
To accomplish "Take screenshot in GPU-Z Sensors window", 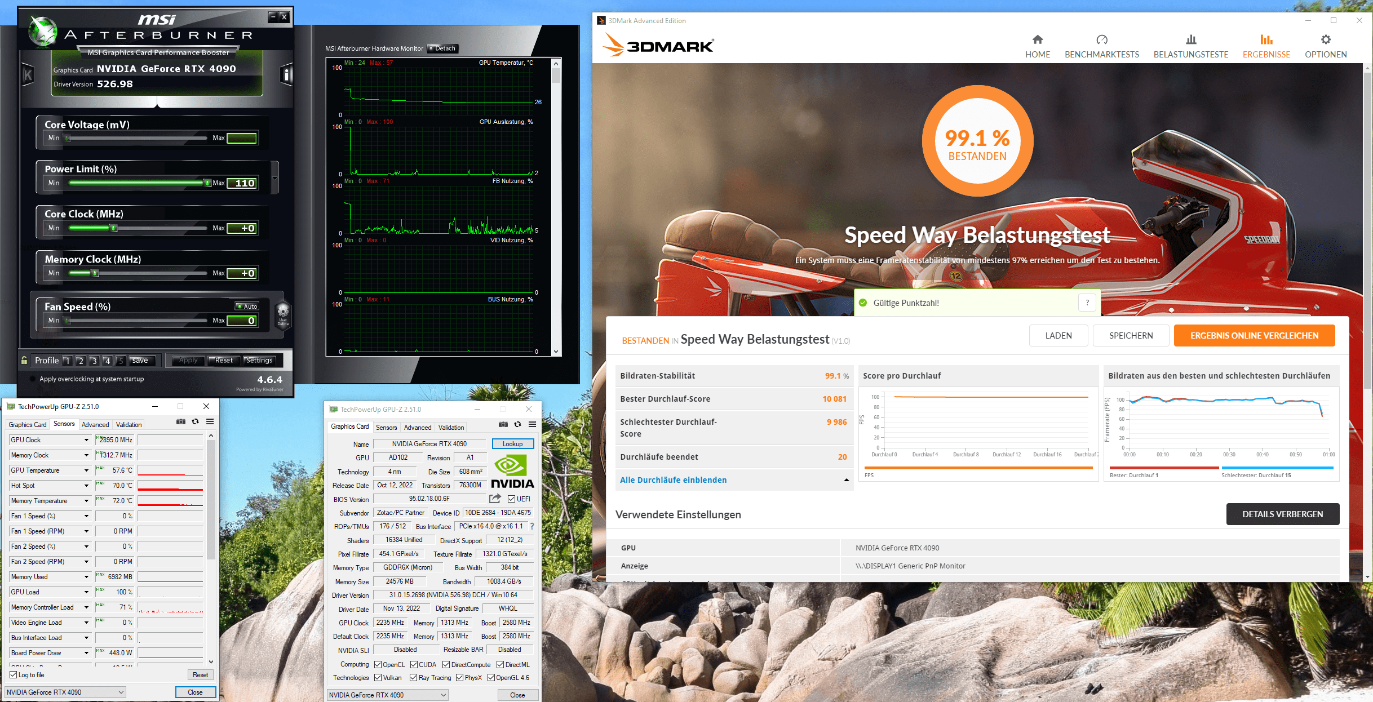I will (x=181, y=421).
